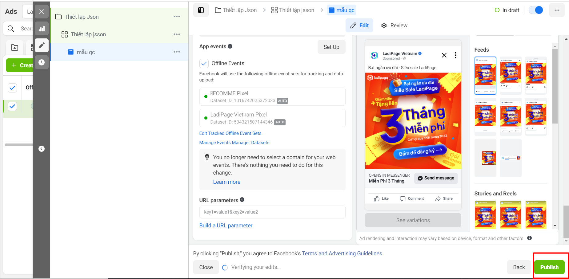Open ad preview vertical dots menu
Viewport: 569px width, 279px height.
click(x=455, y=55)
